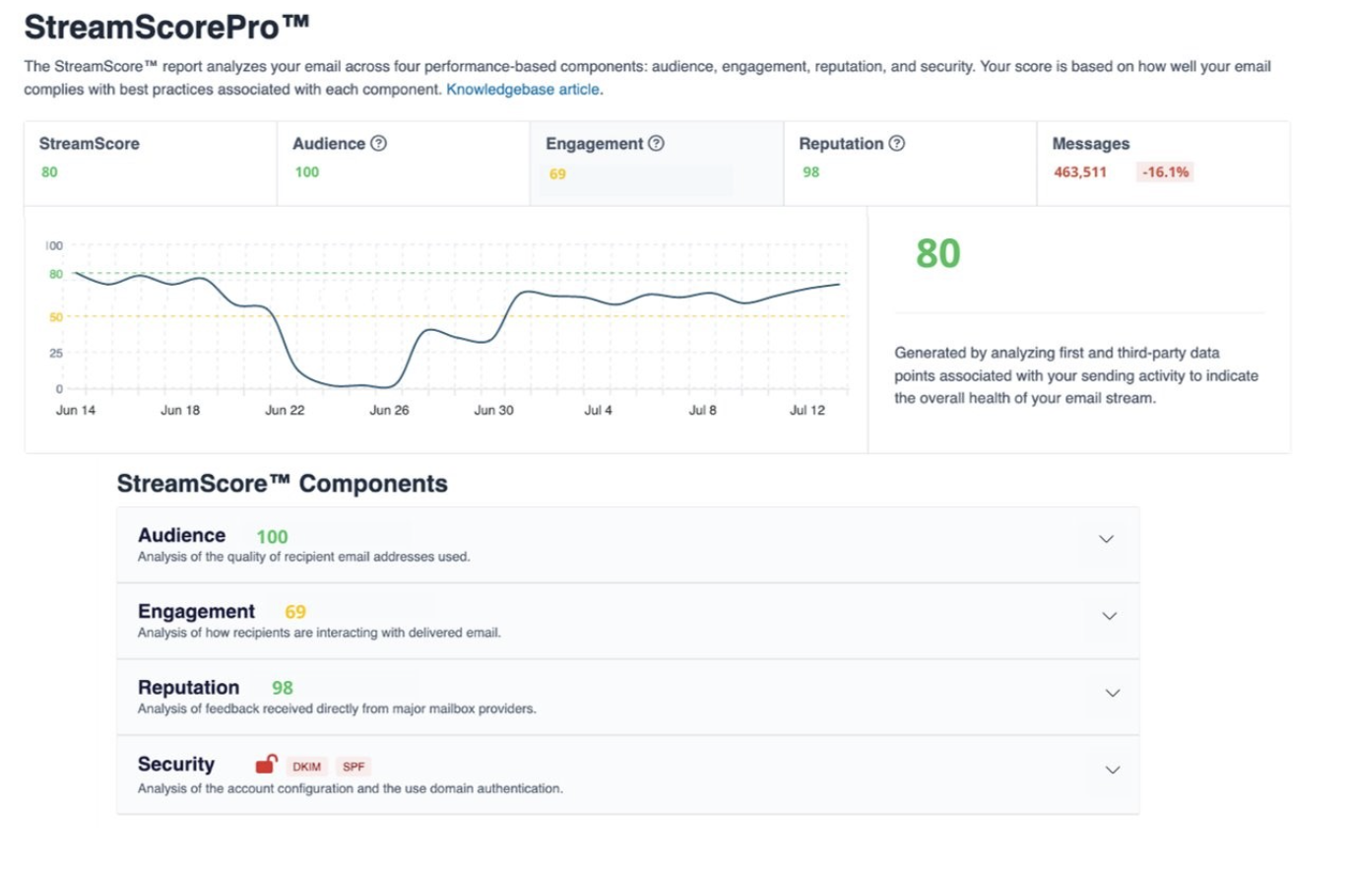Click the Reputation help question-mark icon
Screen dimensions: 1353x871
pos(897,144)
